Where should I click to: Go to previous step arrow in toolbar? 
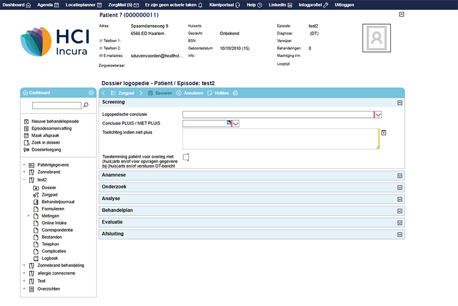[x=103, y=93]
